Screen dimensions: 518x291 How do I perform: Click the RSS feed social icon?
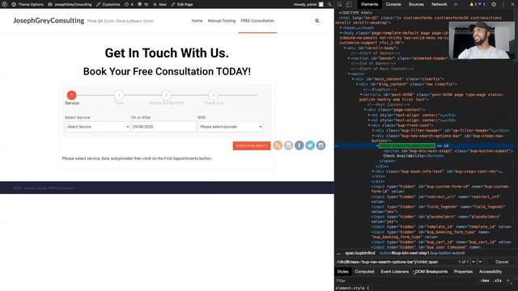(x=278, y=145)
